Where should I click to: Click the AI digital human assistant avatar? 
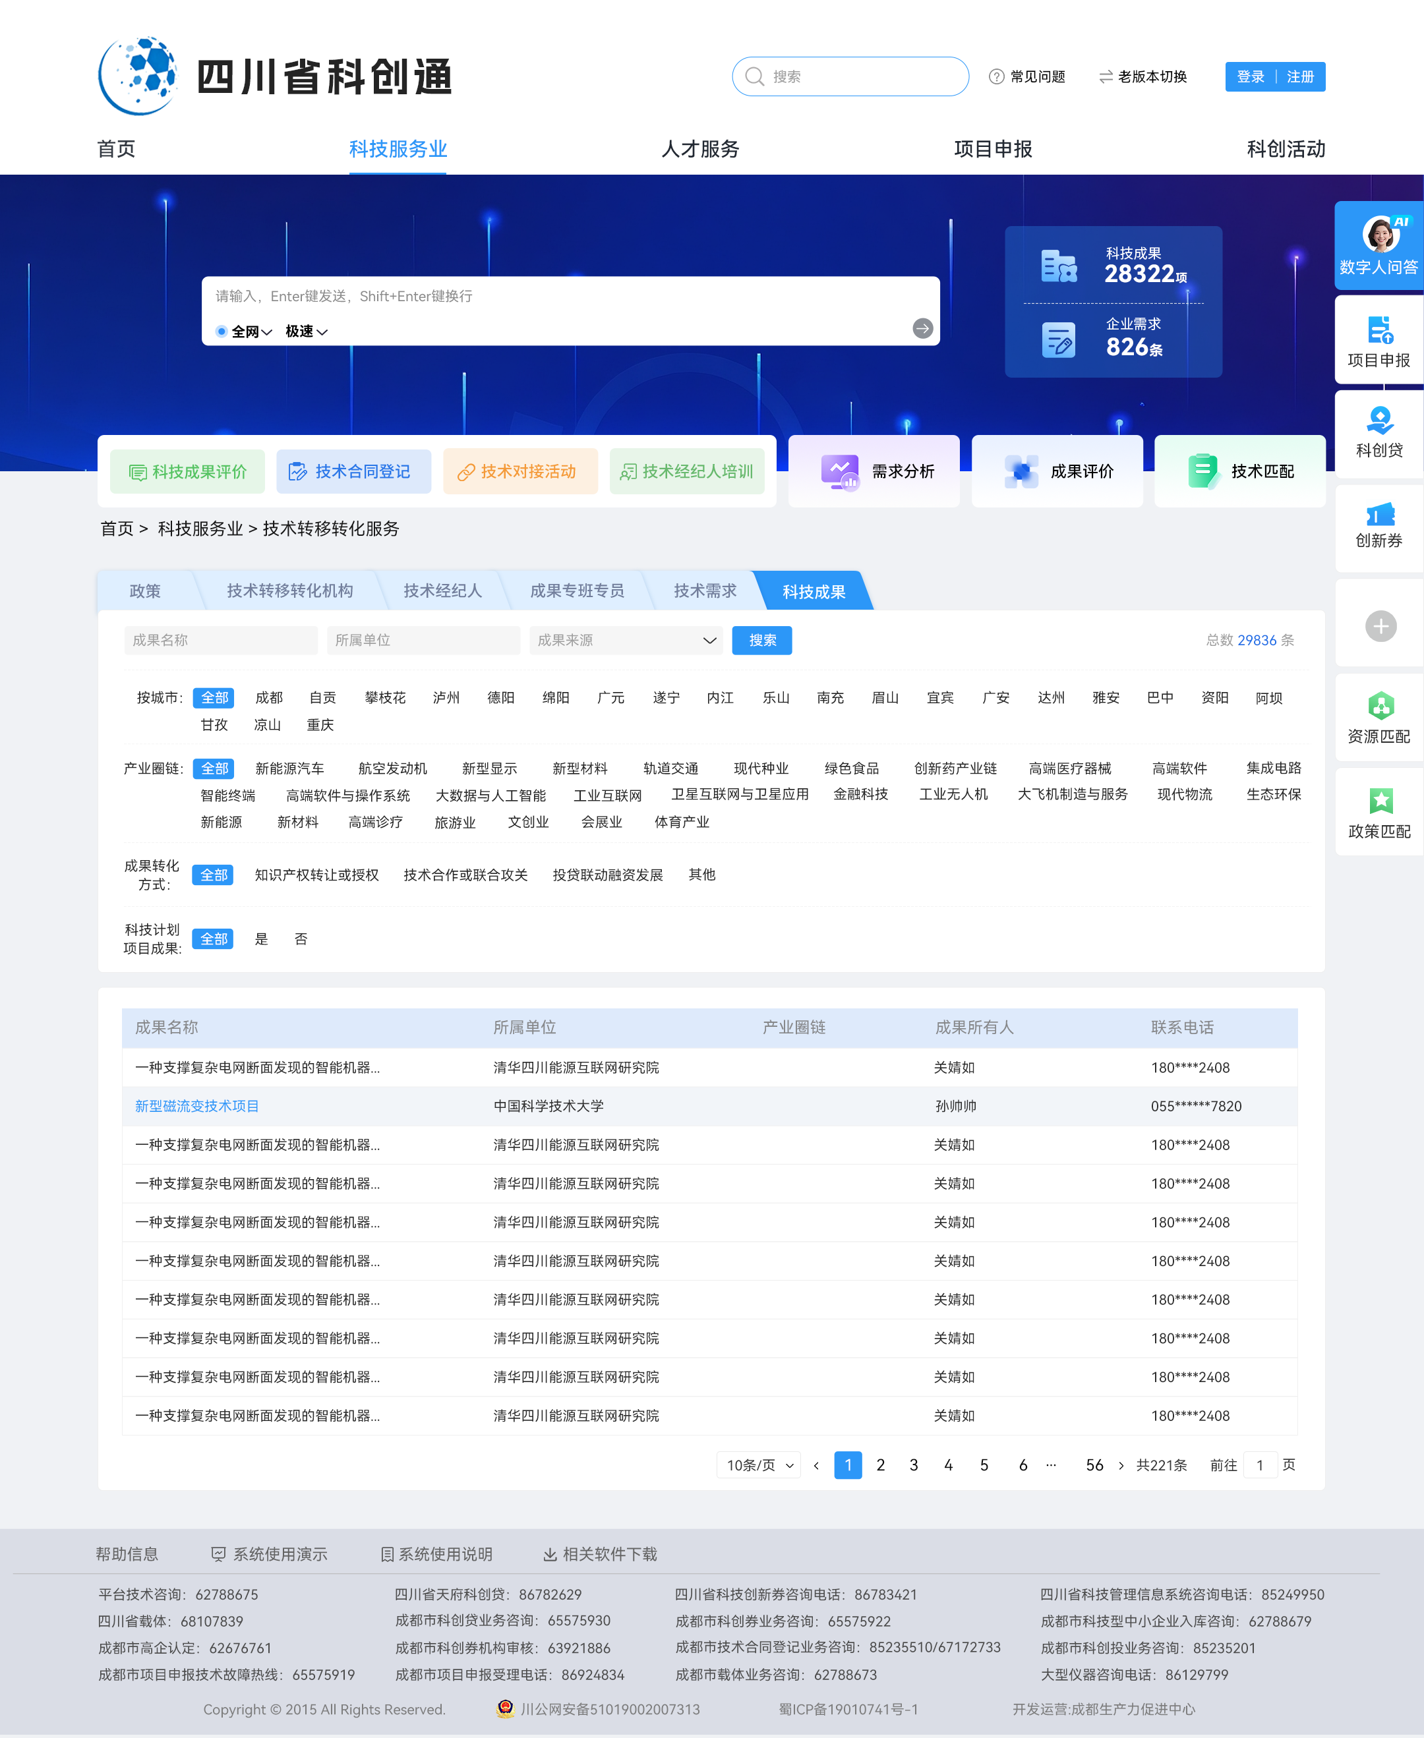coord(1380,235)
